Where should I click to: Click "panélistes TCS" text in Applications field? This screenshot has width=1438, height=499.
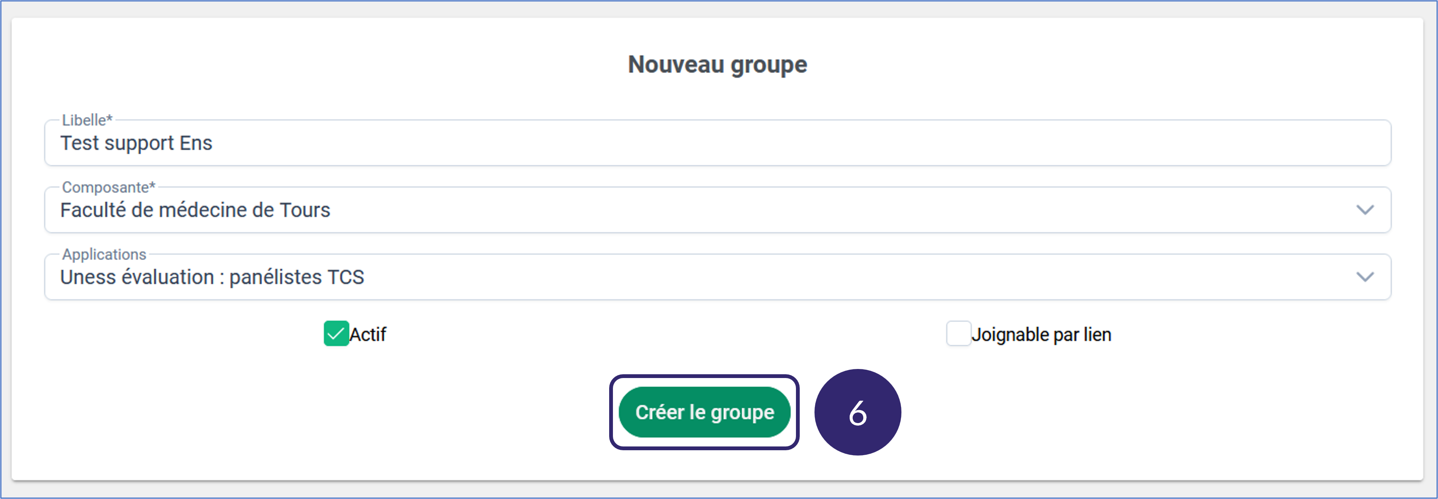[297, 277]
